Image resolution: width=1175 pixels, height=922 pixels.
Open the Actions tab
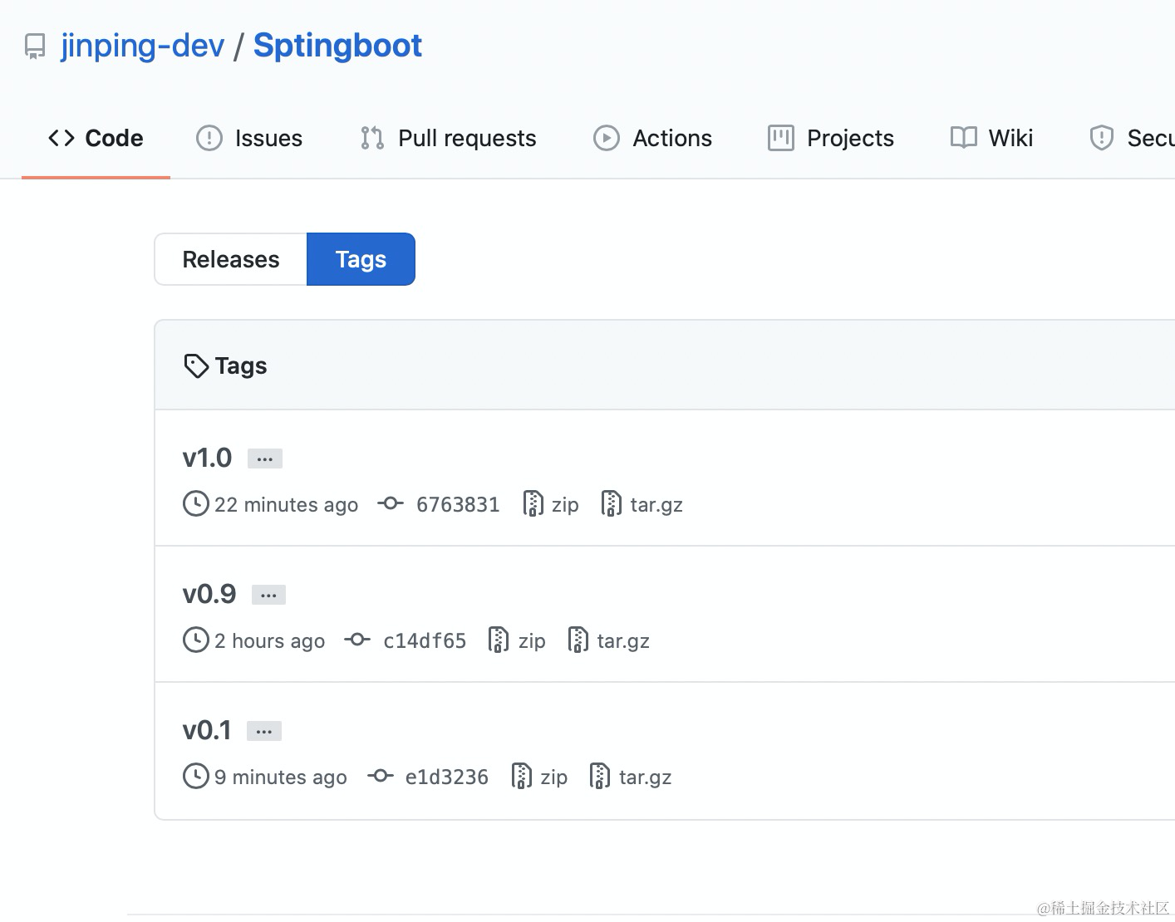coord(652,138)
